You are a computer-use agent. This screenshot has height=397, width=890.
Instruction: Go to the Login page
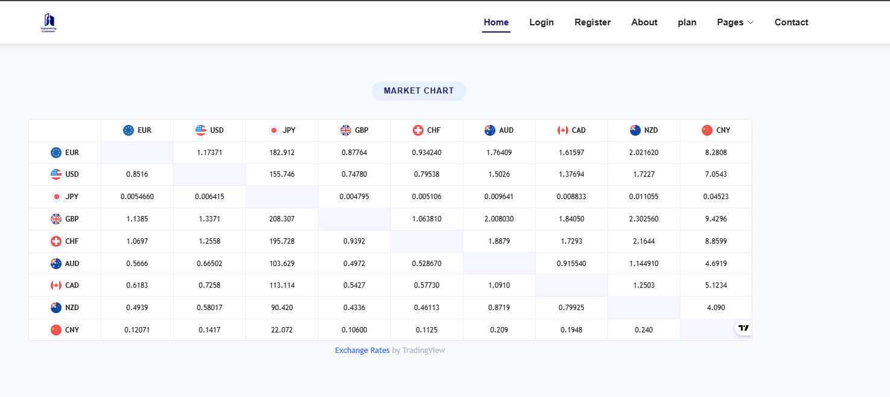tap(541, 22)
